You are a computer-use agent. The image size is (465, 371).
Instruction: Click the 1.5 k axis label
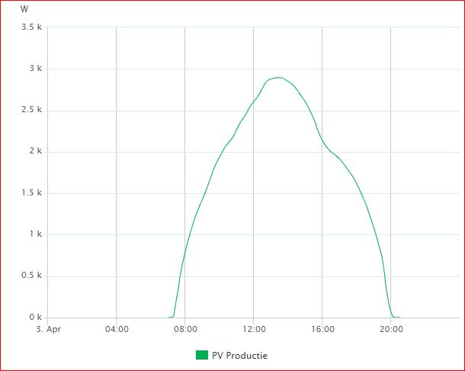pyautogui.click(x=31, y=193)
